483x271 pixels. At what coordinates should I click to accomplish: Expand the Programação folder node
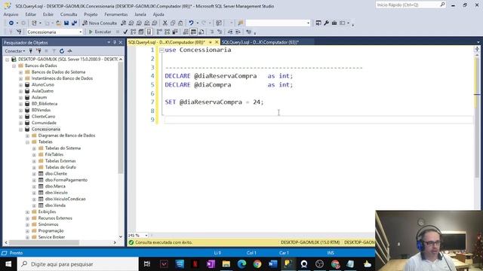click(x=27, y=231)
